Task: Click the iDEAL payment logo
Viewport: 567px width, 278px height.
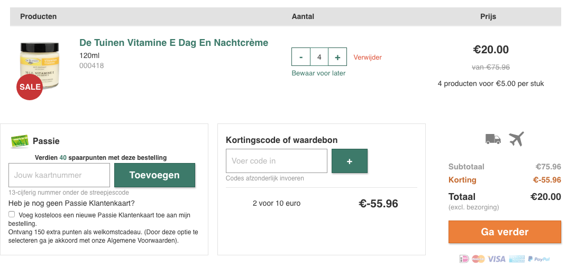Action: coord(464,258)
